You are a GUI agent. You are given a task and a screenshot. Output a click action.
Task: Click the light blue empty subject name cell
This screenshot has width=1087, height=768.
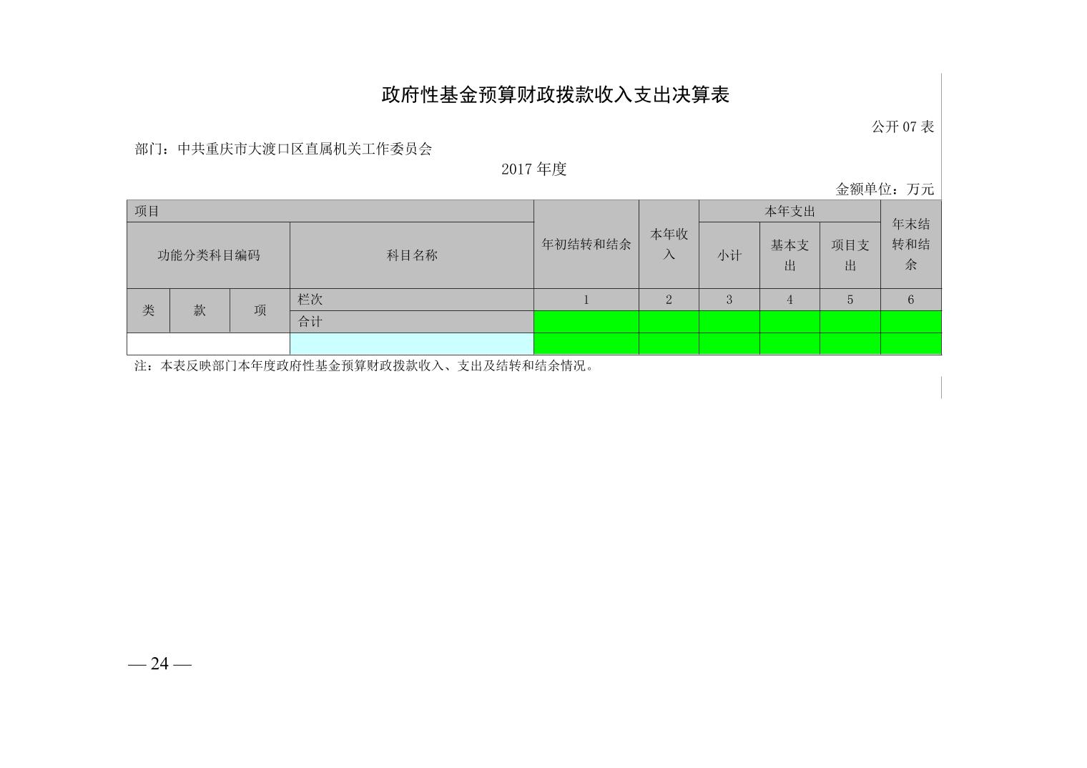[x=412, y=344]
